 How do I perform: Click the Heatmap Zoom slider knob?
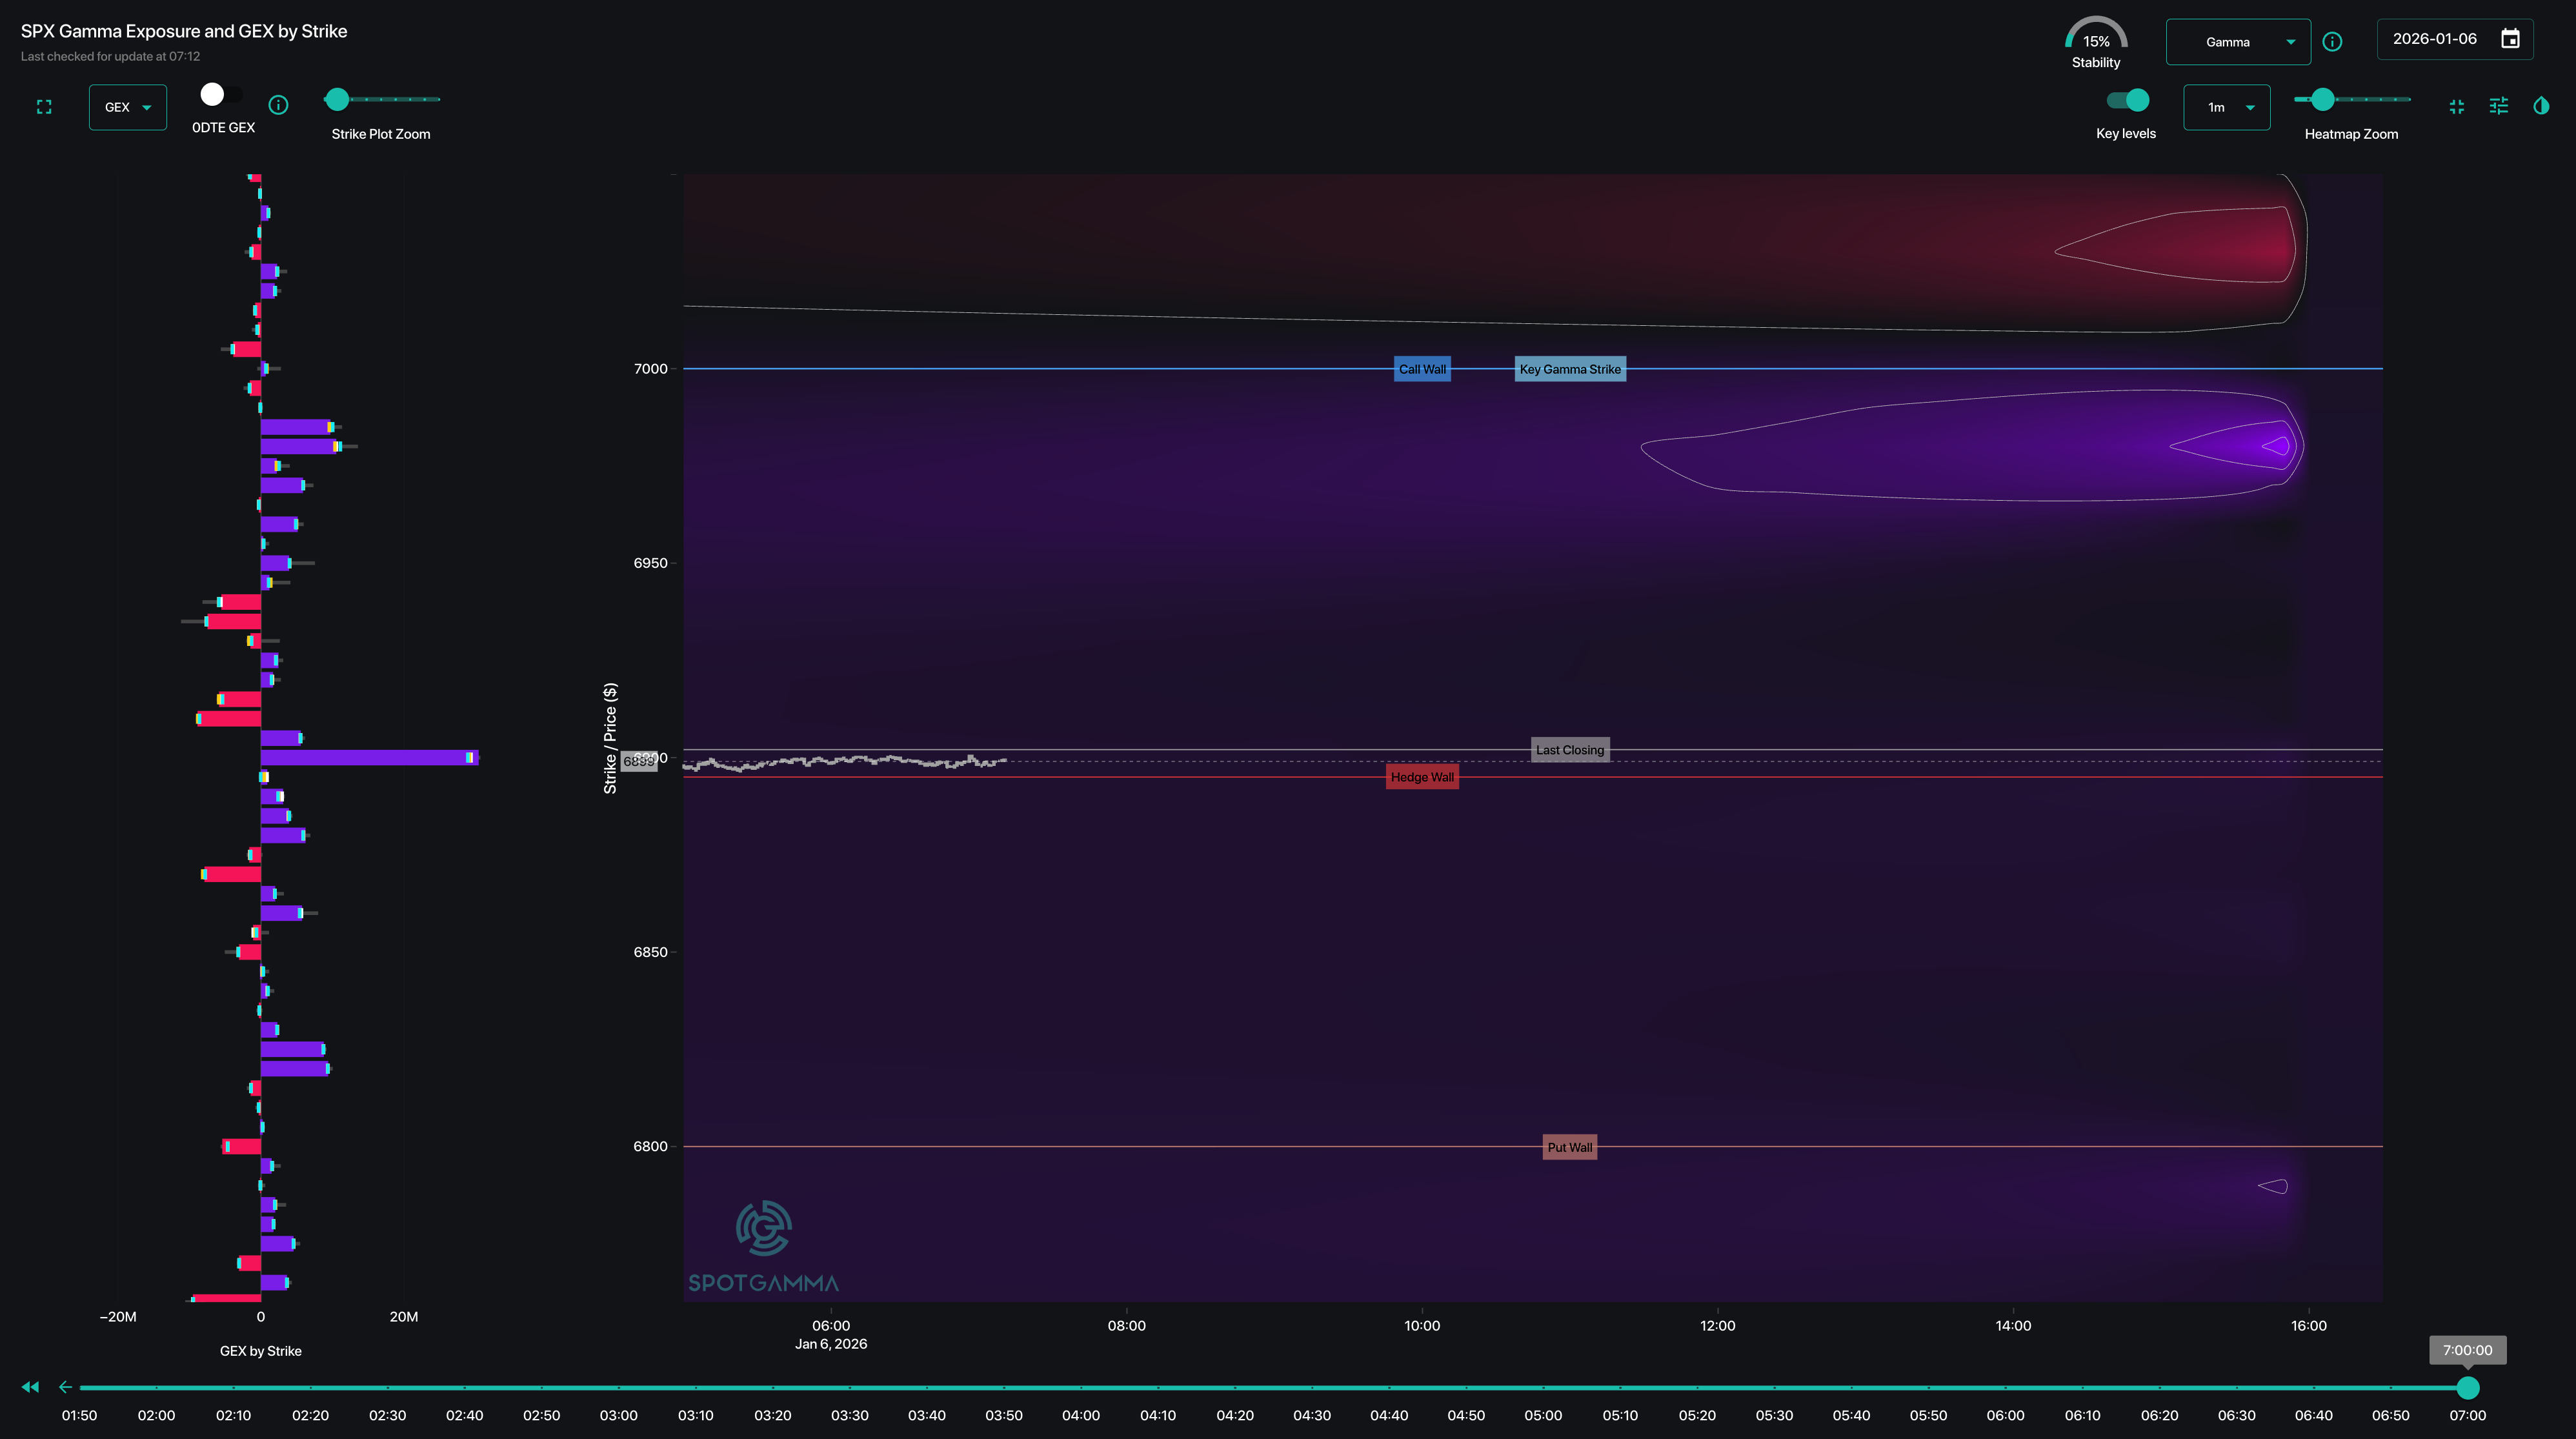point(2322,99)
